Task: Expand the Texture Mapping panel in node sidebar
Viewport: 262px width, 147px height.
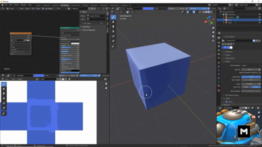Action: [x=88, y=30]
